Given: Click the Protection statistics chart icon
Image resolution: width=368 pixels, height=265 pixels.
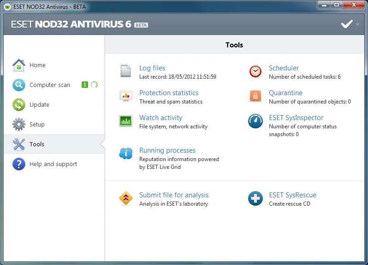Looking at the screenshot, I should (x=126, y=96).
